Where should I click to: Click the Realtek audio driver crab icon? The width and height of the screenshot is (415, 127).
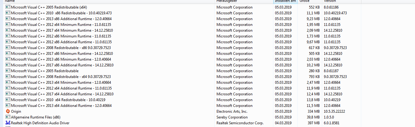pyautogui.click(x=8, y=123)
